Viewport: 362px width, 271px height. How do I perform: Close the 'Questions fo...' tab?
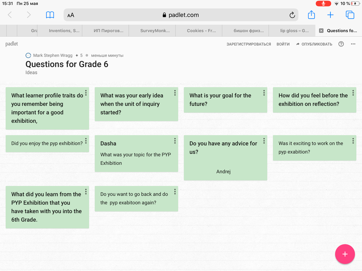pos(321,31)
